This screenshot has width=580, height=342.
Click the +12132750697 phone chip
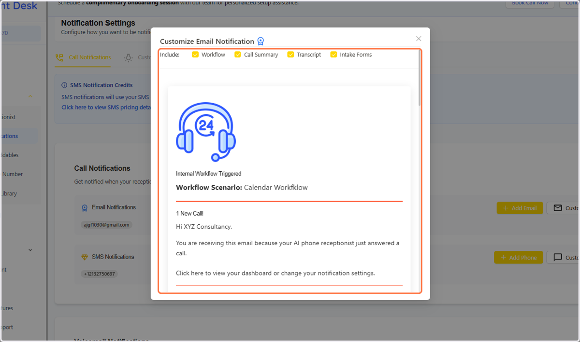point(99,274)
